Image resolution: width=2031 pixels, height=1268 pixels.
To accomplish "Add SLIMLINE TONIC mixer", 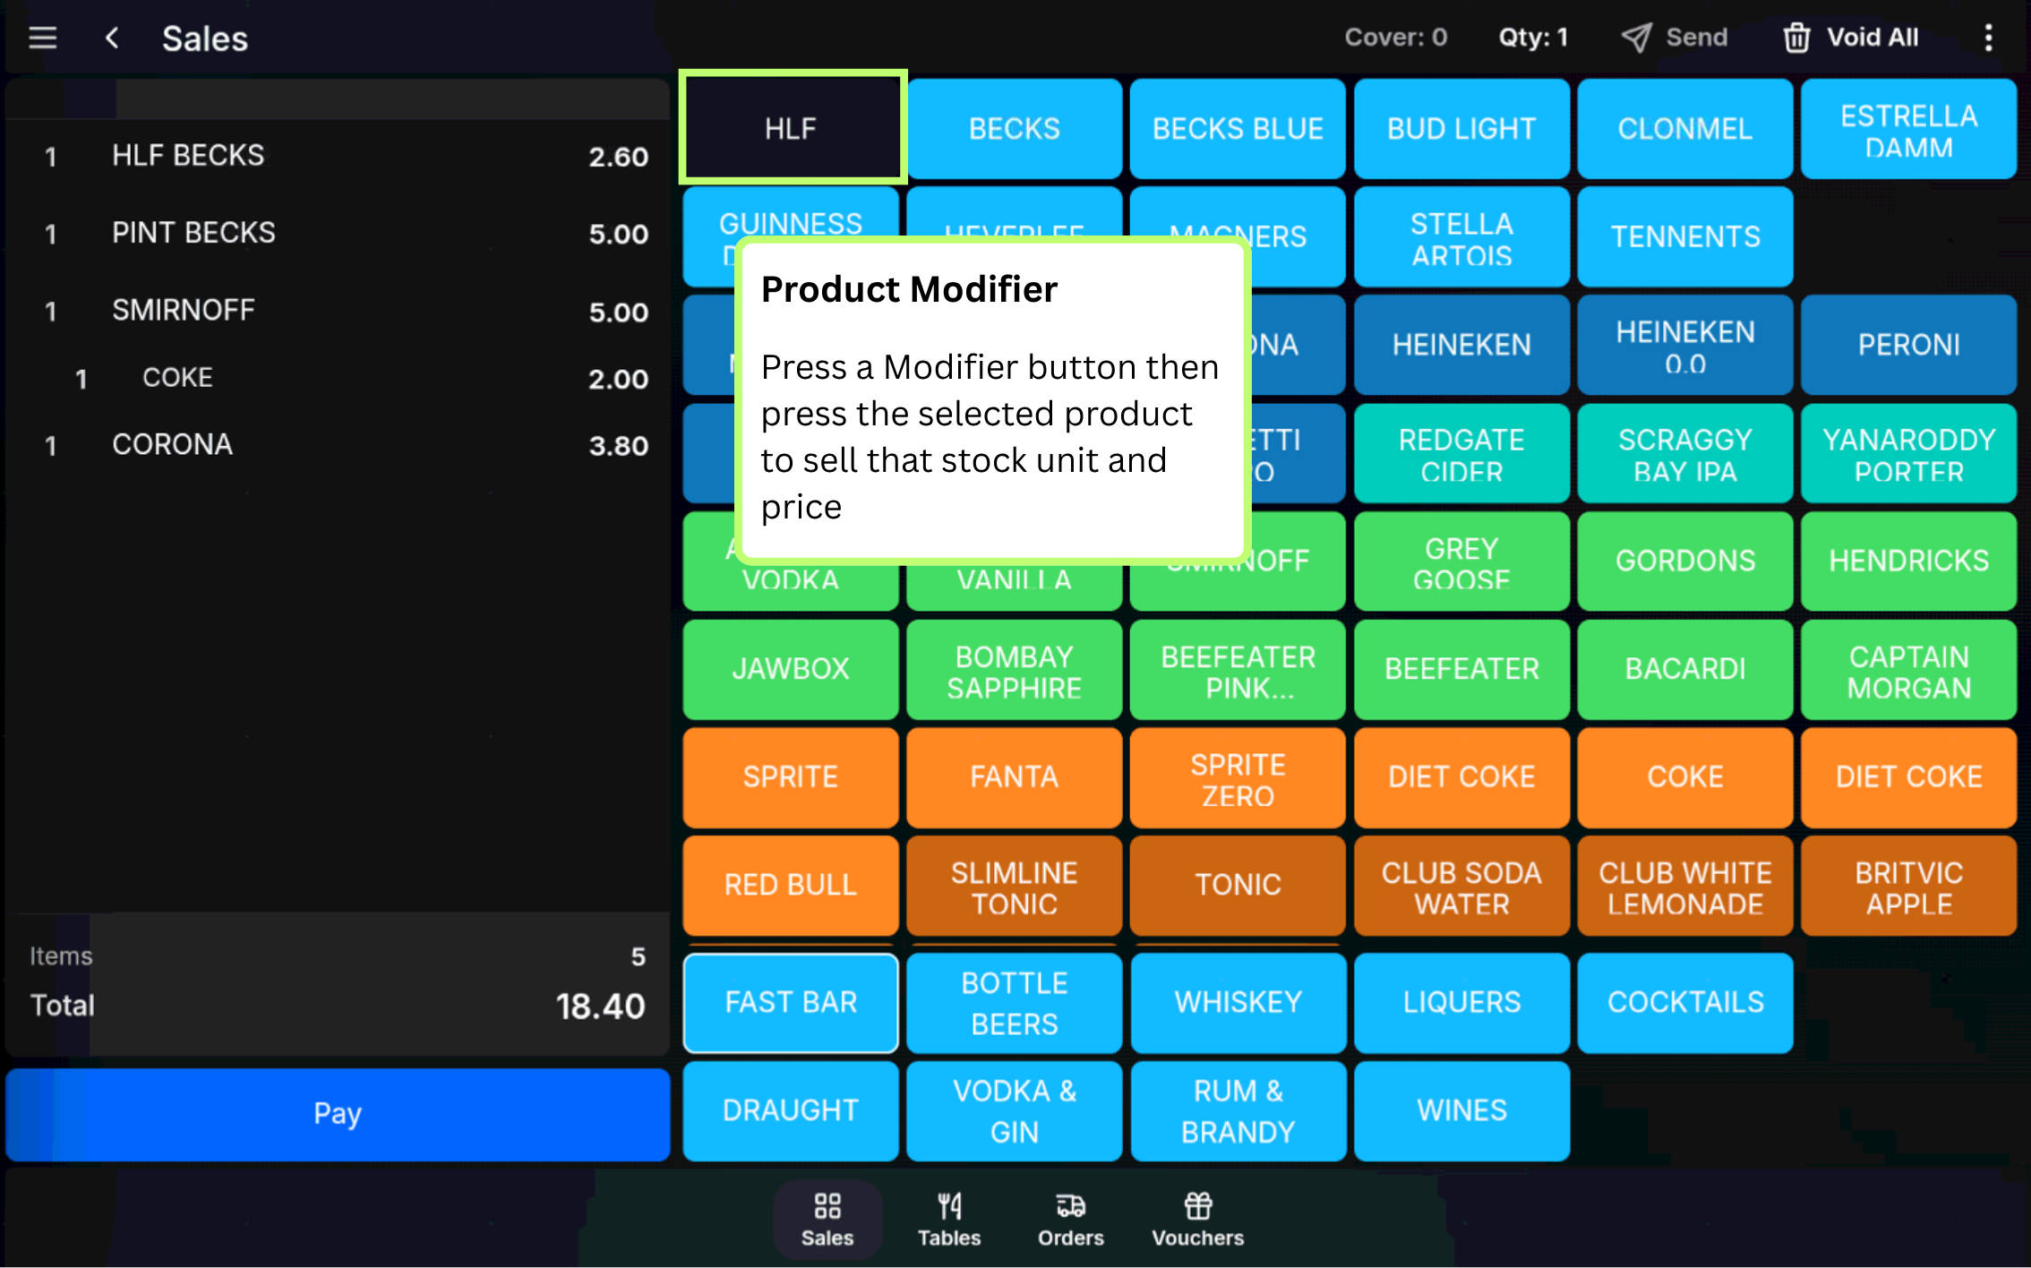I will point(1015,886).
